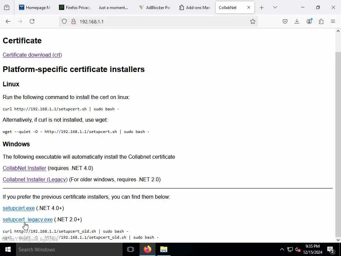Expand the list all tabs chevron
Image resolution: width=341 pixels, height=256 pixels.
pyautogui.click(x=275, y=8)
